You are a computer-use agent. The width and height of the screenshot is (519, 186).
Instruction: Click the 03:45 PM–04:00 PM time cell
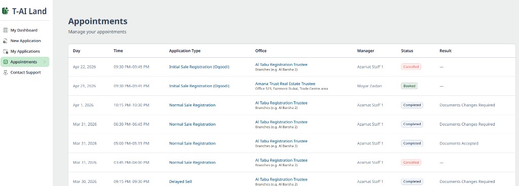(131, 163)
